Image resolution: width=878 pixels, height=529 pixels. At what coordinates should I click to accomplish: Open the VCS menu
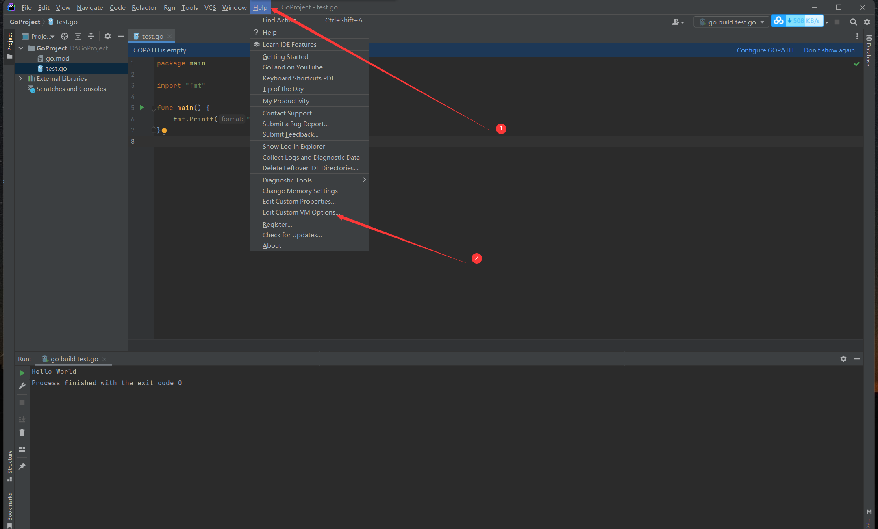coord(210,7)
